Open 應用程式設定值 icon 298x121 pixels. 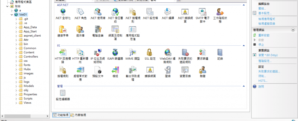[x=133, y=29]
